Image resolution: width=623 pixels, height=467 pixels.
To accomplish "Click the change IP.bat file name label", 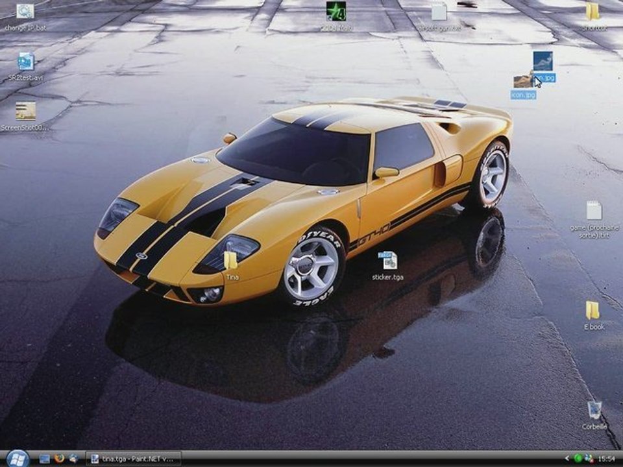I will tap(25, 28).
